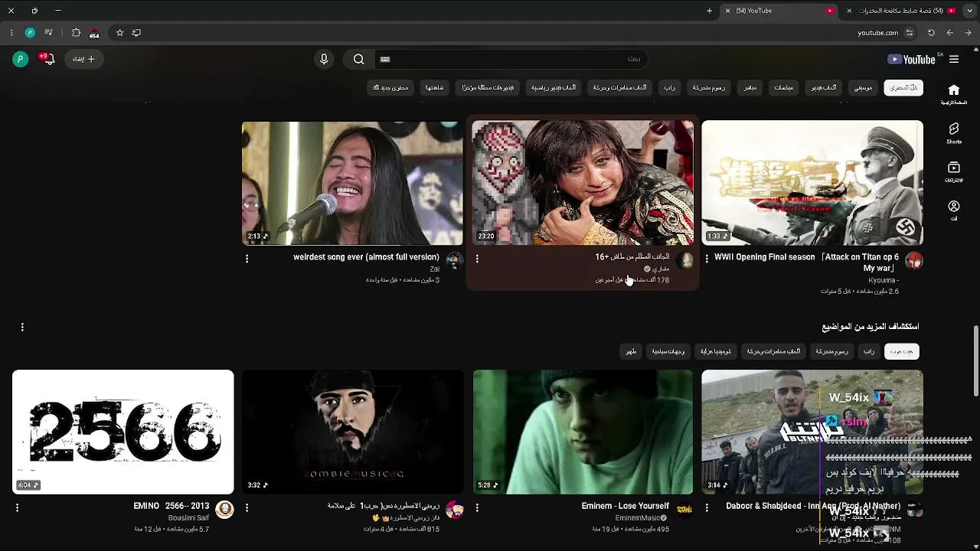Play the Attack on Titan thumbnail
Viewport: 980px width, 551px height.
tap(812, 183)
